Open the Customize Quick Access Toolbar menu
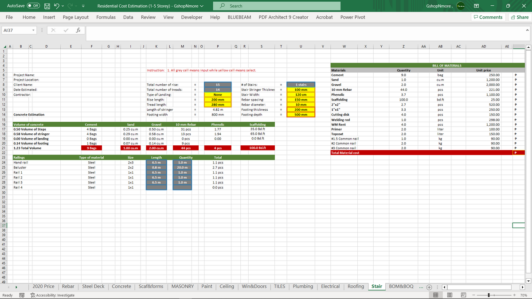532x299 pixels. [x=83, y=6]
